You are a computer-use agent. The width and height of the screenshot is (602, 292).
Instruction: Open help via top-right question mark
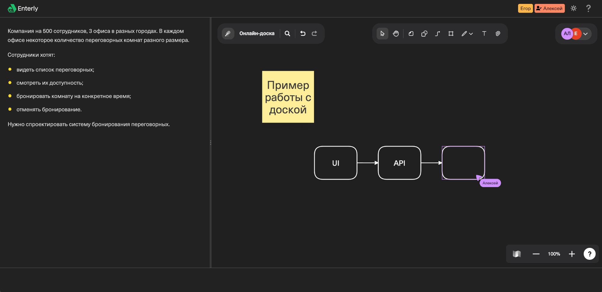[588, 8]
